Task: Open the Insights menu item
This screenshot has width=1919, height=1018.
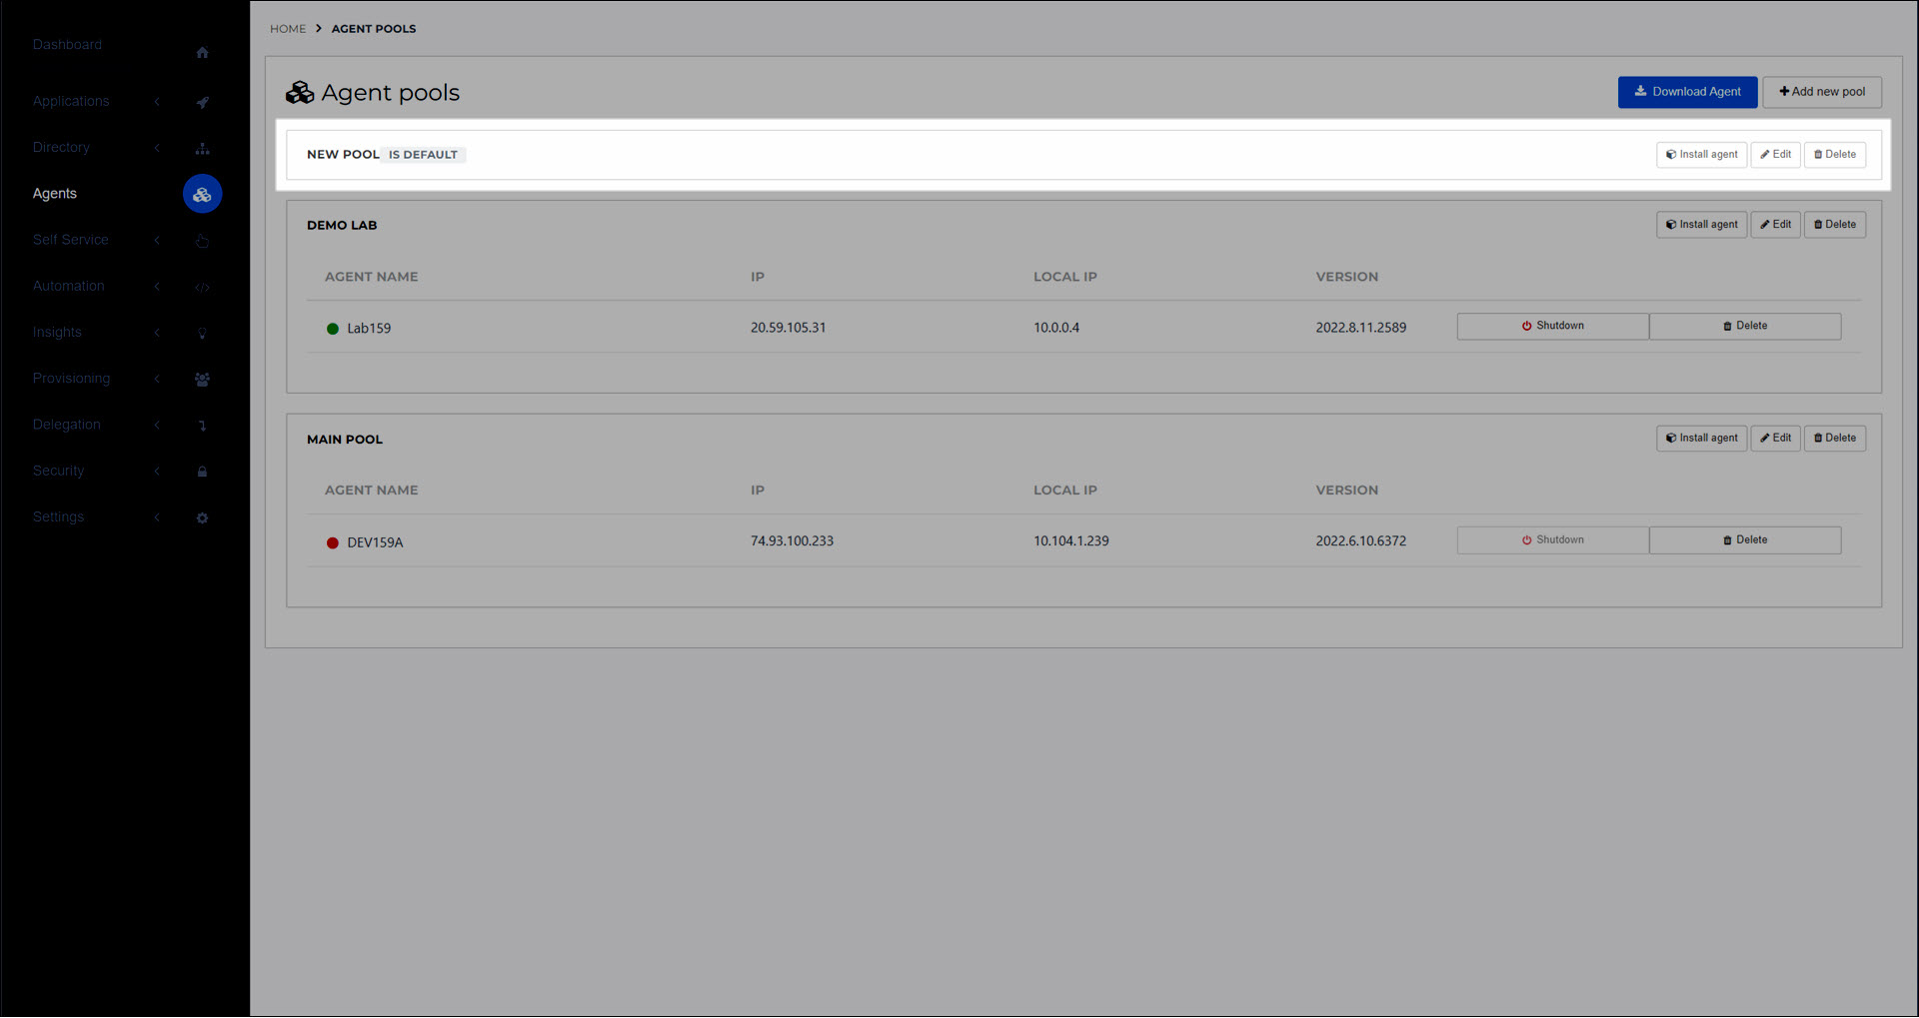Action: click(57, 332)
